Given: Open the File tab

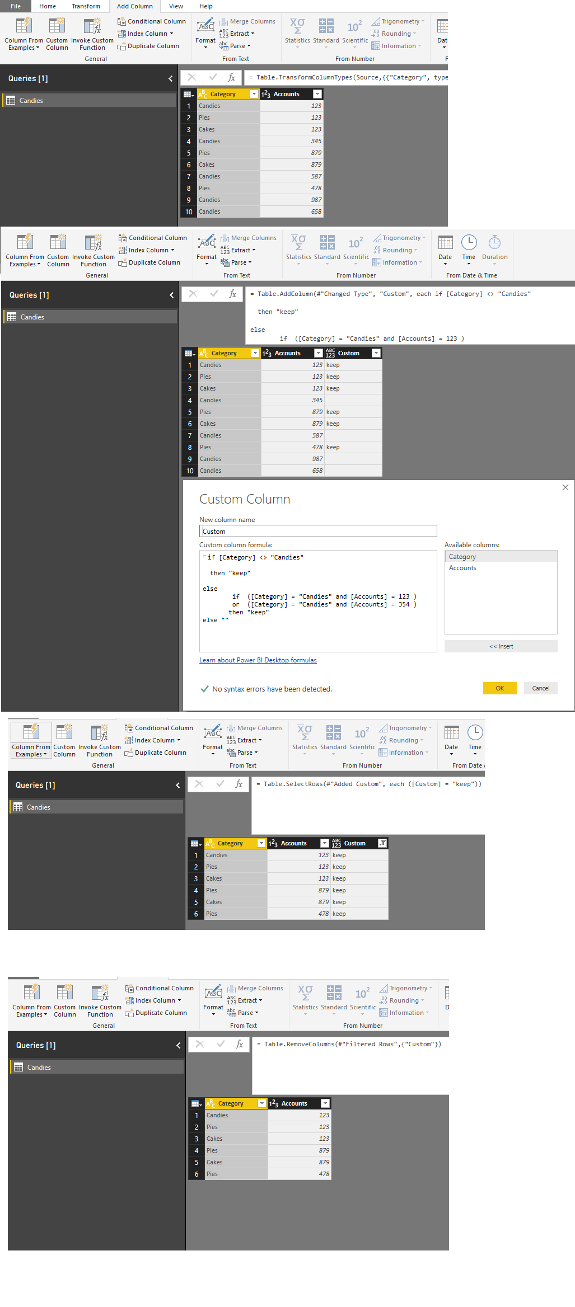Looking at the screenshot, I should pos(15,6).
